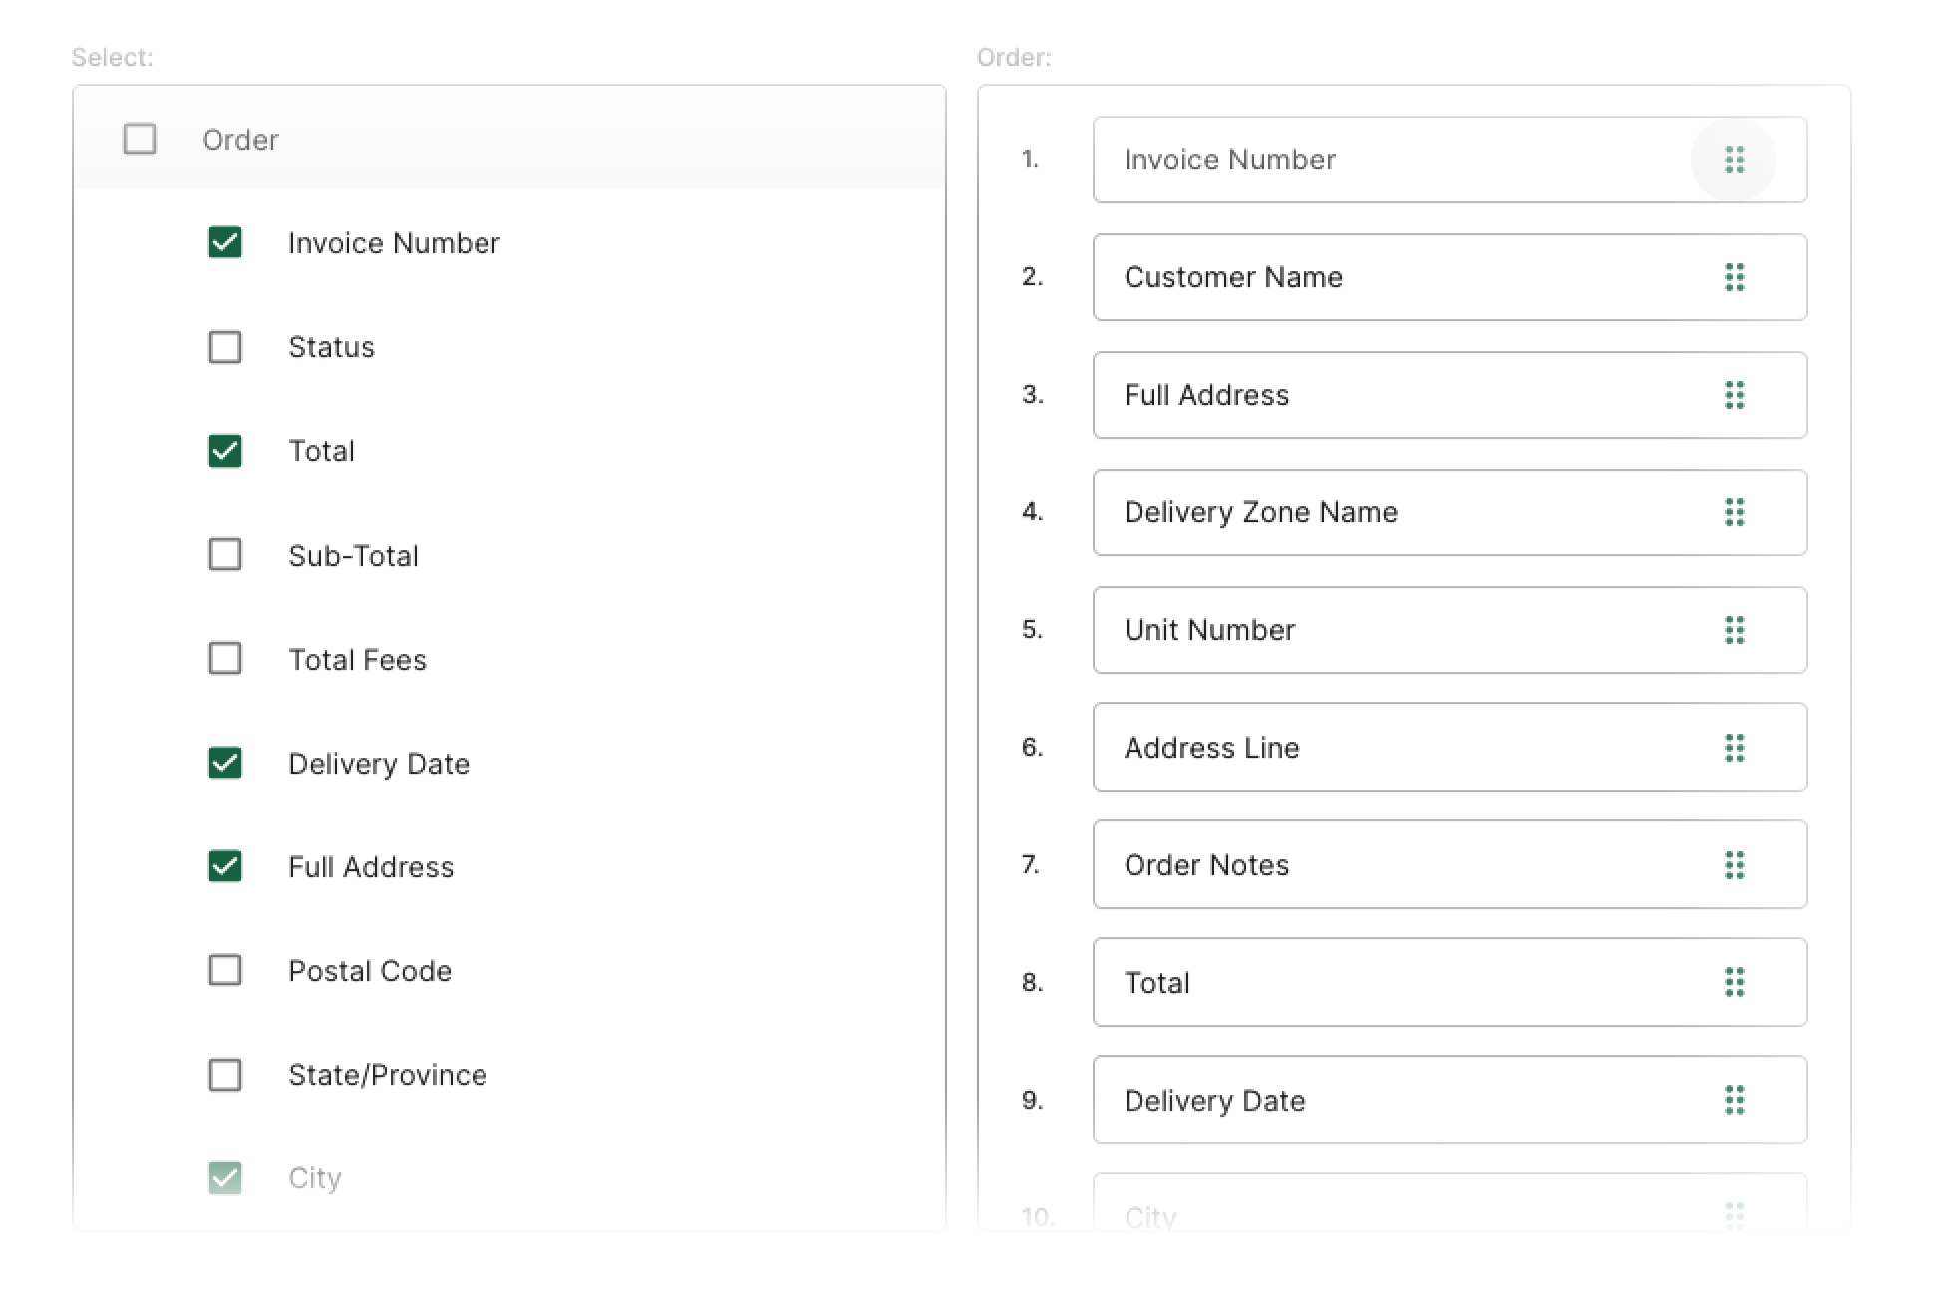Tick the Total Fees checkbox
The height and width of the screenshot is (1300, 1938).
[x=225, y=658]
